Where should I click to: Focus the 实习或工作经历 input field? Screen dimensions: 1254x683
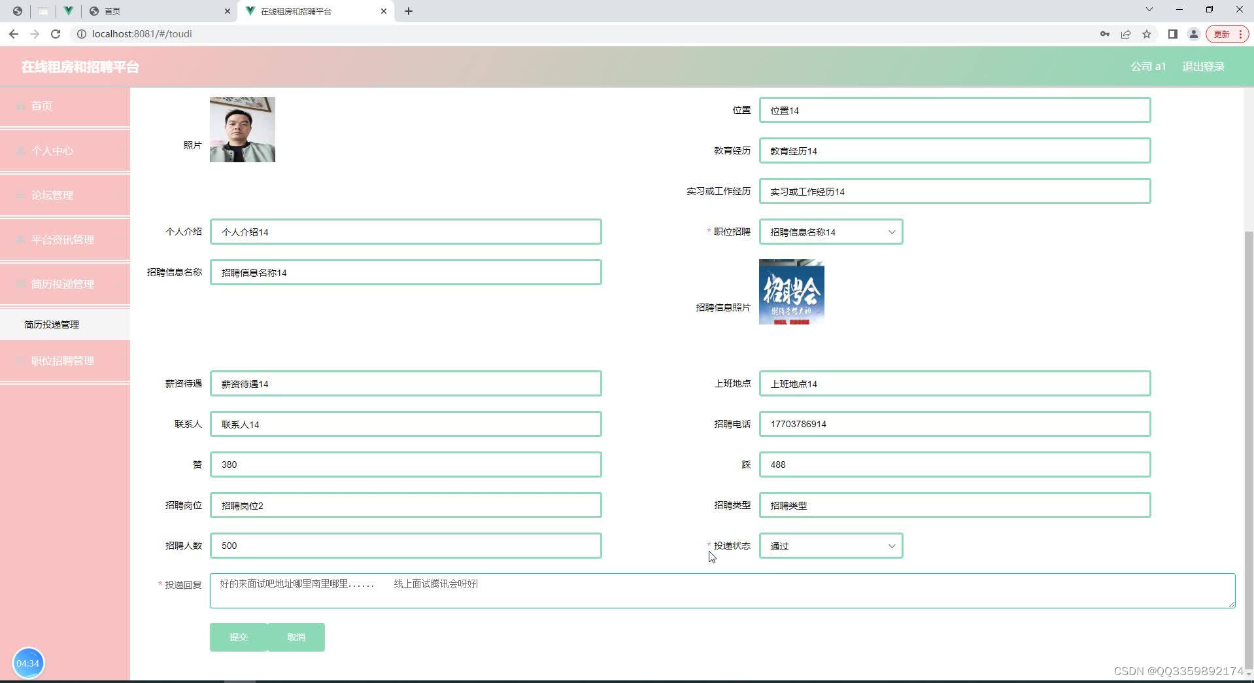(x=955, y=191)
